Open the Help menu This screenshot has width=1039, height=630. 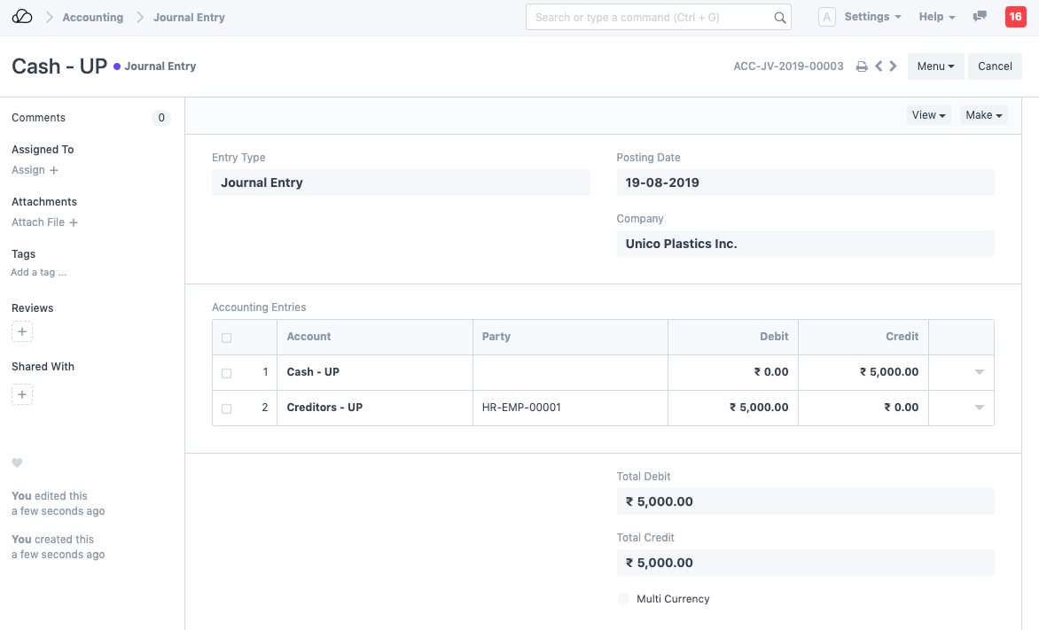[x=937, y=17]
